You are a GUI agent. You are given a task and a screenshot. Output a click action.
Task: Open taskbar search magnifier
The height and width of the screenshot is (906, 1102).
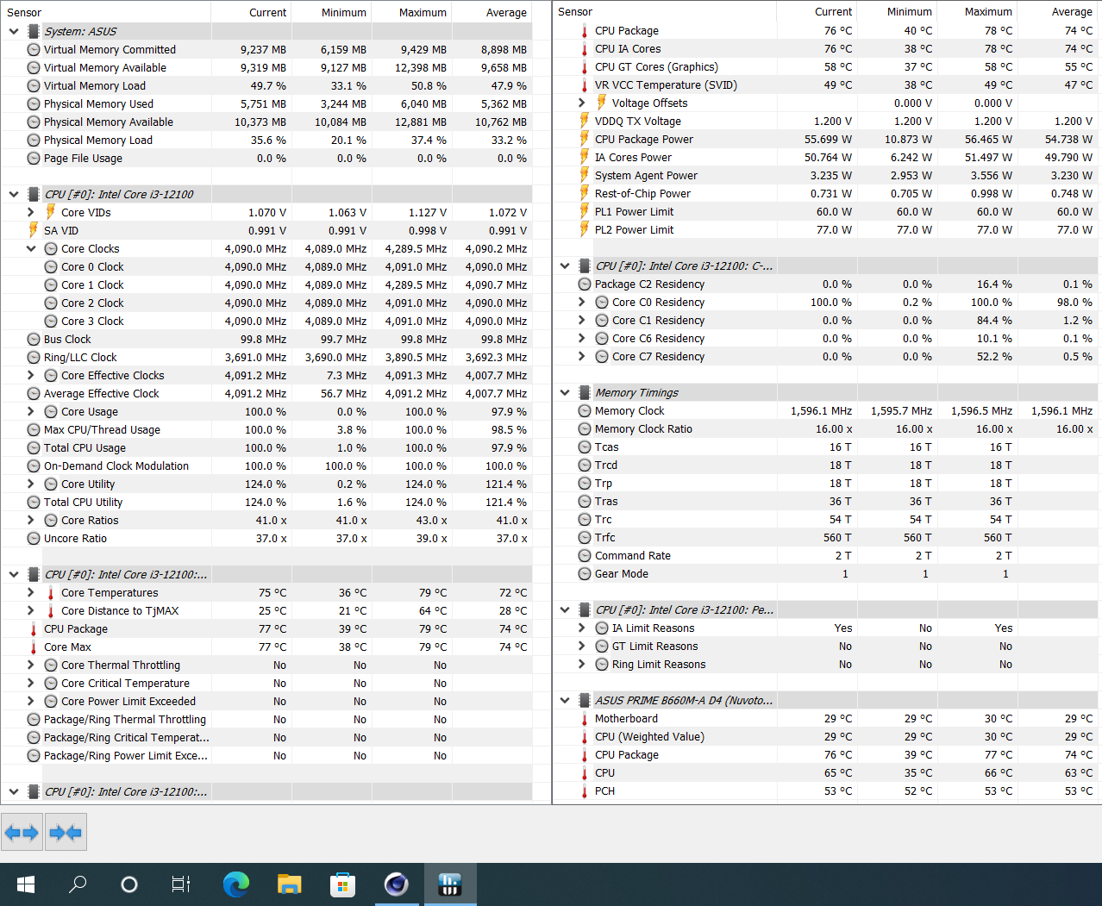tap(78, 884)
